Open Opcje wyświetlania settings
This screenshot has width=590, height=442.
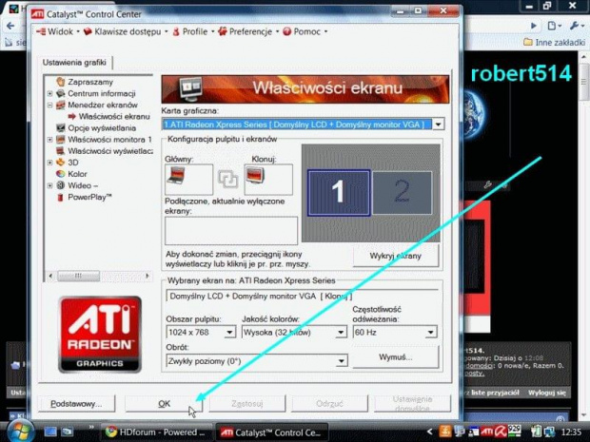[102, 128]
